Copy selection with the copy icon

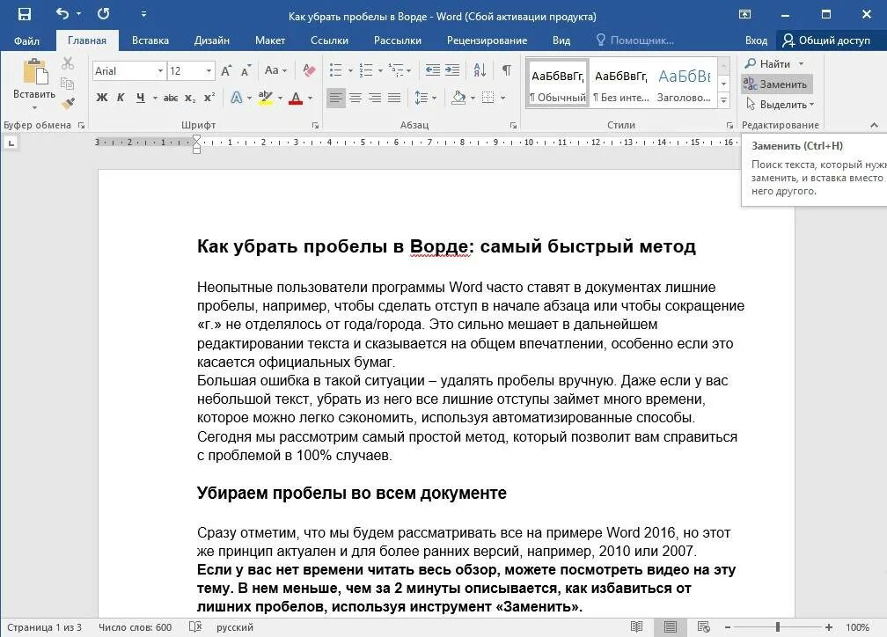67,84
